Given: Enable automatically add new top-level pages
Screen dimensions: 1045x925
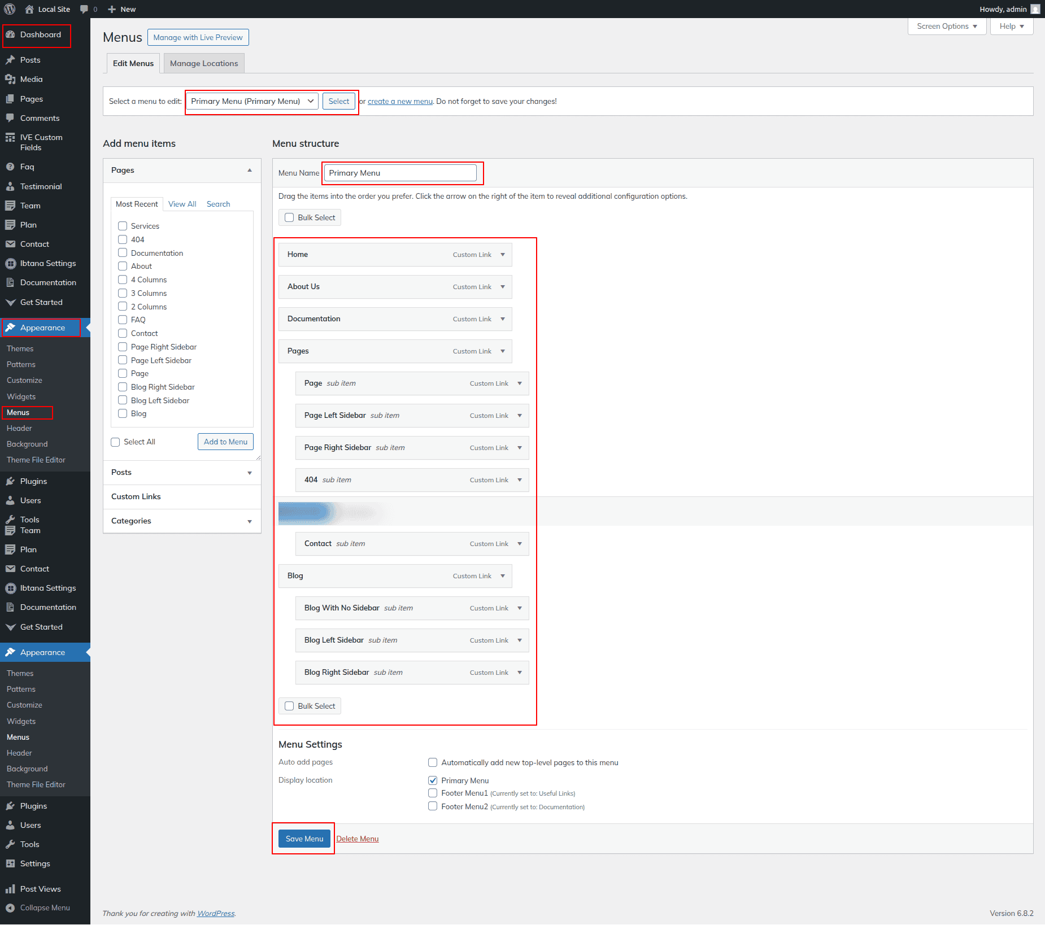Looking at the screenshot, I should click(x=433, y=762).
